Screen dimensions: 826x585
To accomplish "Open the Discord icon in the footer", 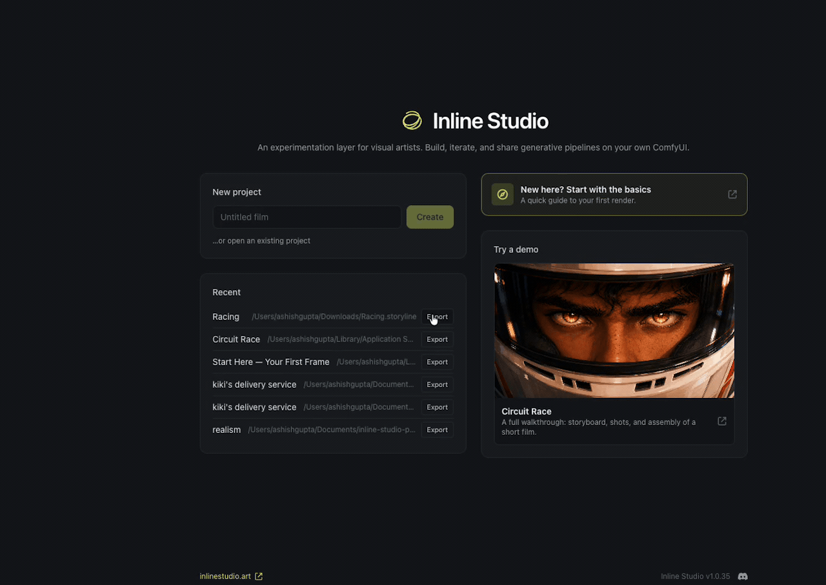I will point(743,576).
